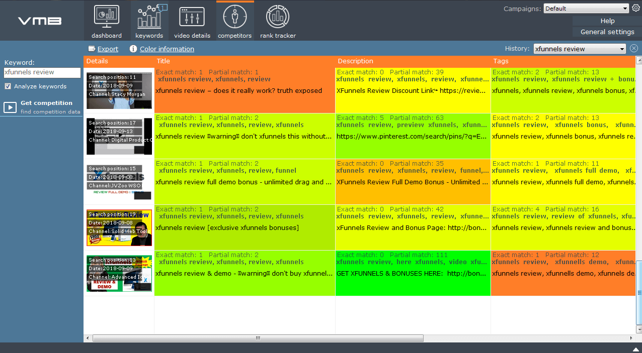Viewport: 642px width, 353px height.
Task: Open Solid Web Tools video thumbnail
Action: tap(119, 227)
